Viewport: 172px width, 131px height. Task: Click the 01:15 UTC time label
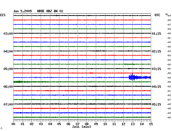[156, 33]
